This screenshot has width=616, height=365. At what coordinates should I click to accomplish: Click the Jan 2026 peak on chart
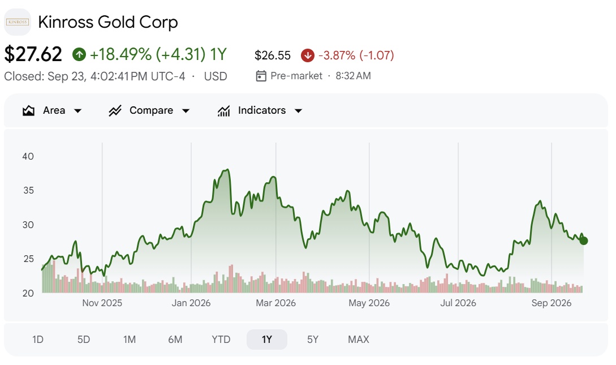coord(227,170)
